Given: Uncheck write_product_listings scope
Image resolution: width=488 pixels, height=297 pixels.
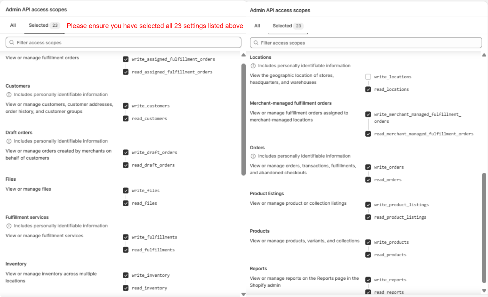Looking at the screenshot, I should 368,205.
